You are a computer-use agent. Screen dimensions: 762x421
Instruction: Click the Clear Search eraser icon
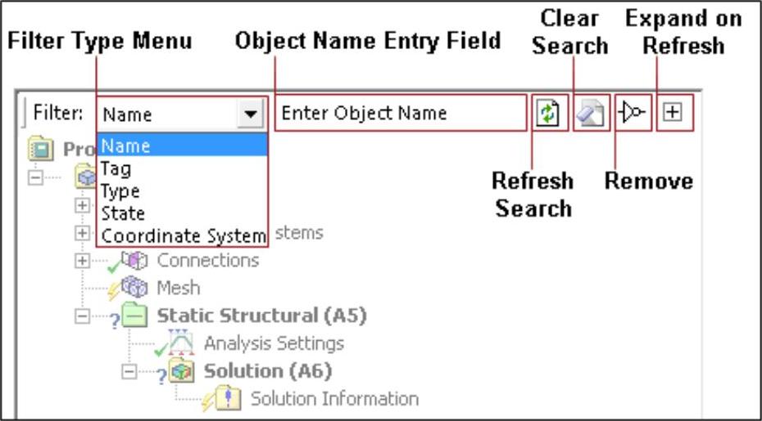coord(590,114)
